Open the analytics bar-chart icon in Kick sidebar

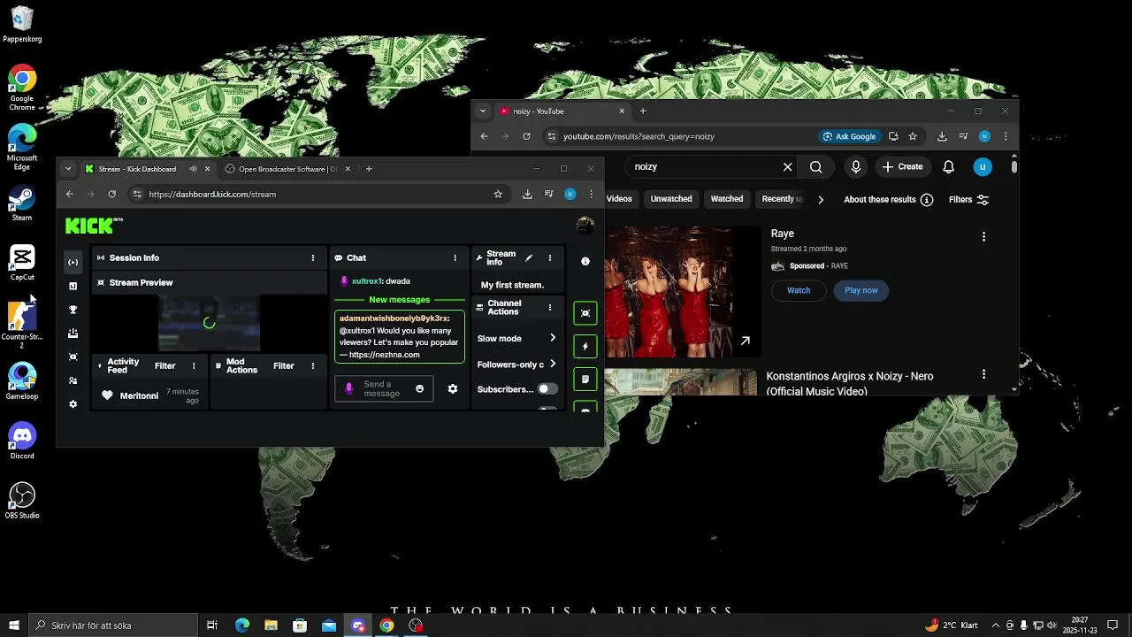73,286
